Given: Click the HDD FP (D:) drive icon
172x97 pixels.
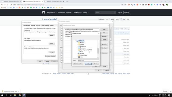Looking at the screenshot, I should [77, 41].
